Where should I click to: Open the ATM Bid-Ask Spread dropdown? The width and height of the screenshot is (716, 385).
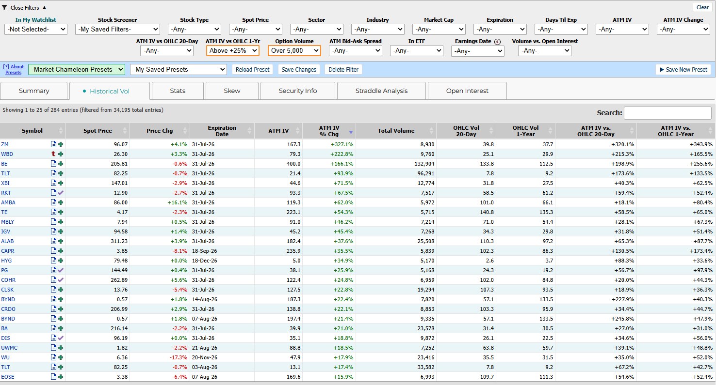355,50
